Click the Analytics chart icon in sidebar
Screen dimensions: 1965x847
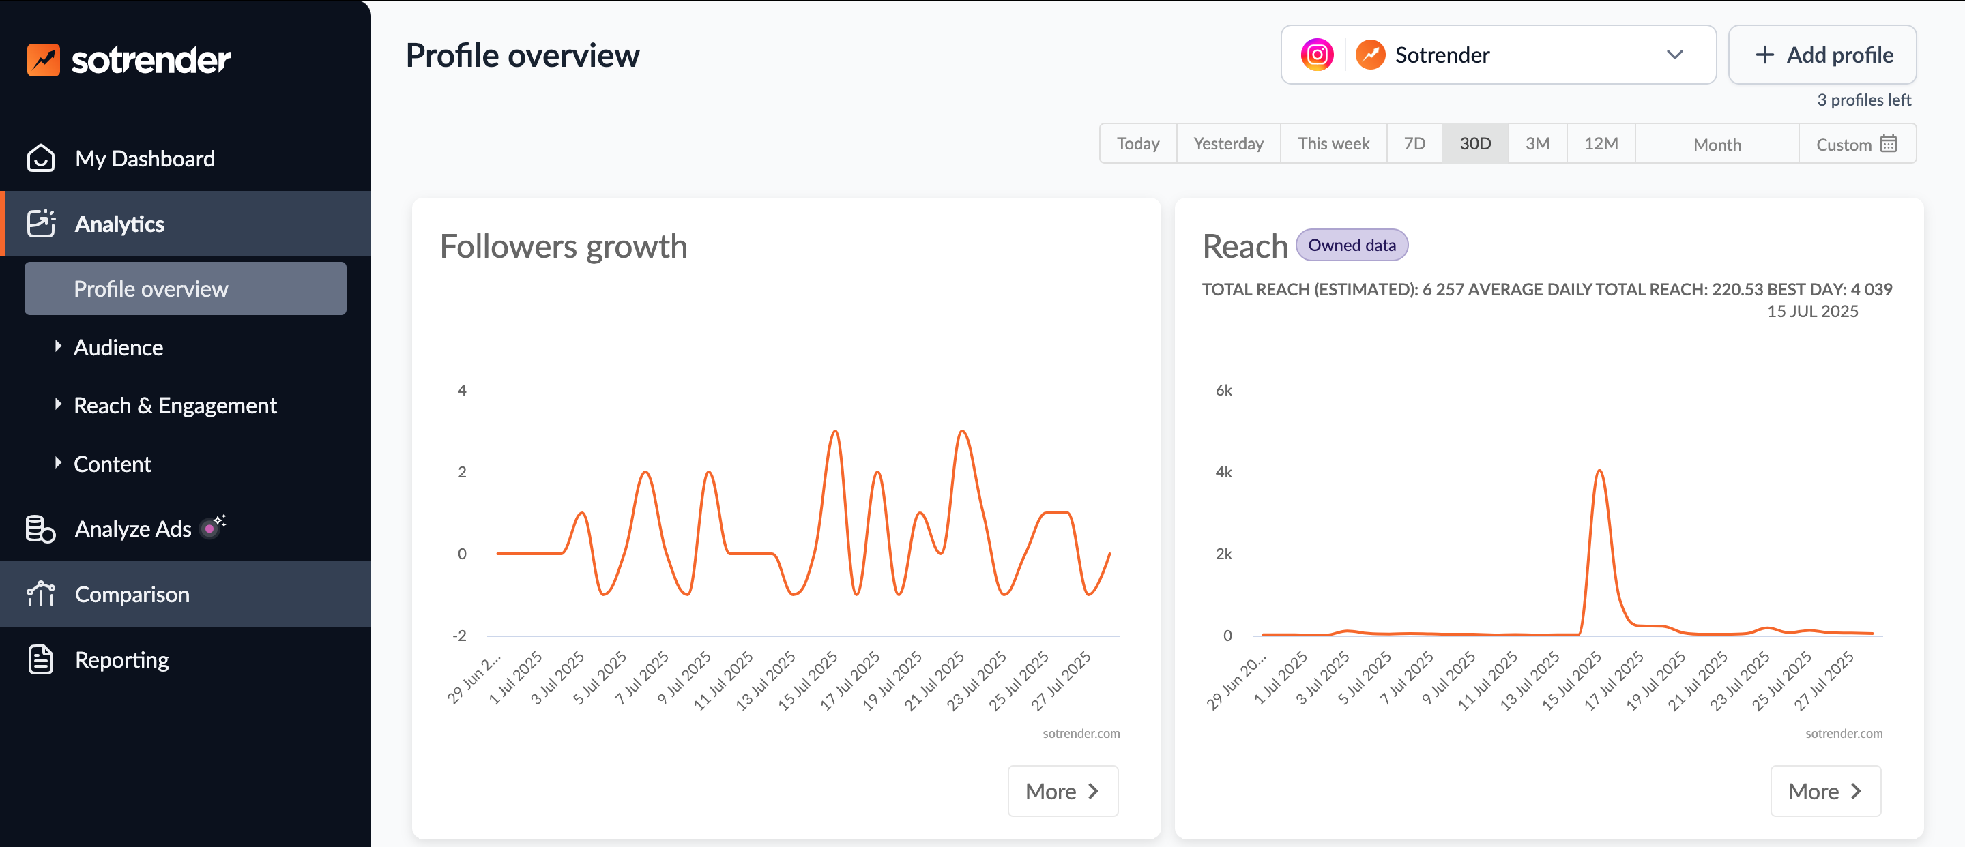[x=40, y=224]
